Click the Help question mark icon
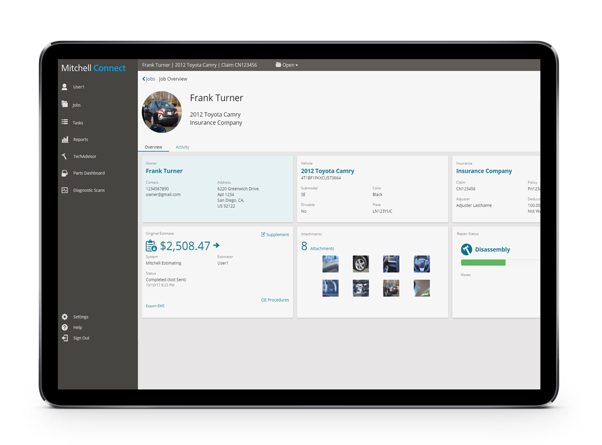This screenshot has width=602, height=445. point(64,328)
